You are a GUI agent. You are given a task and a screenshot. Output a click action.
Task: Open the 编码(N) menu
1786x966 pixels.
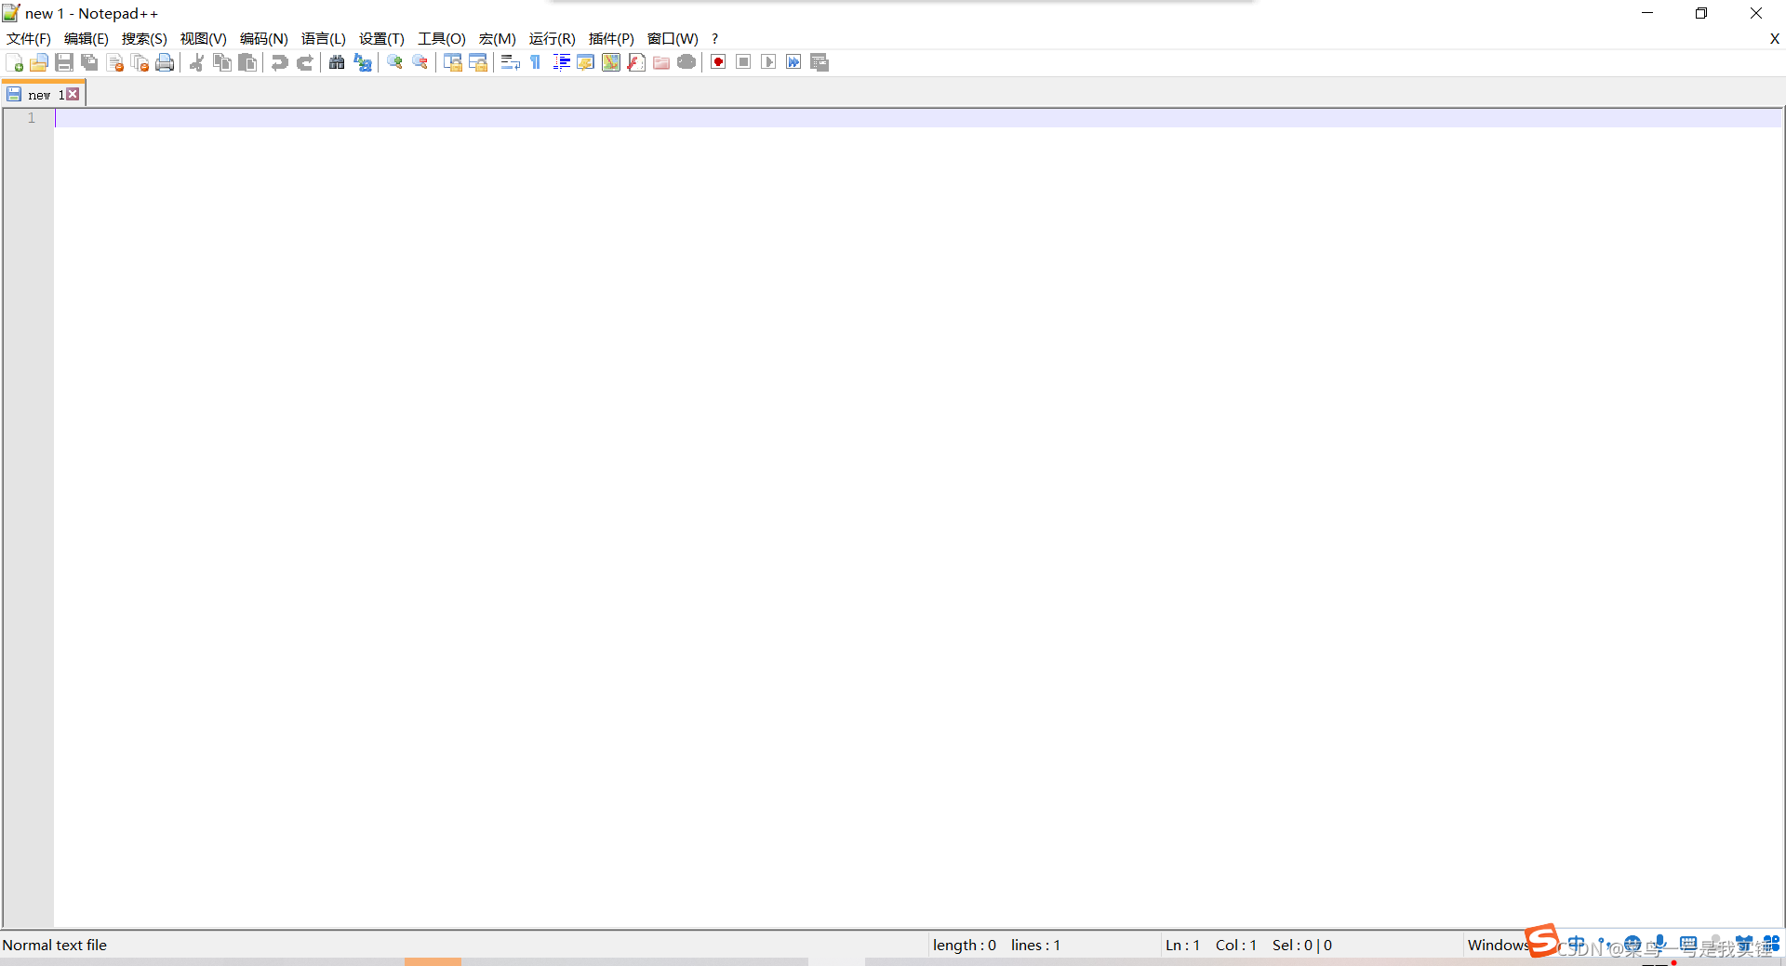[x=264, y=38]
